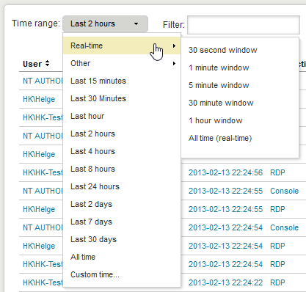Choose Last 15 minutes range
Image resolution: width=306 pixels, height=292 pixels.
coord(98,81)
